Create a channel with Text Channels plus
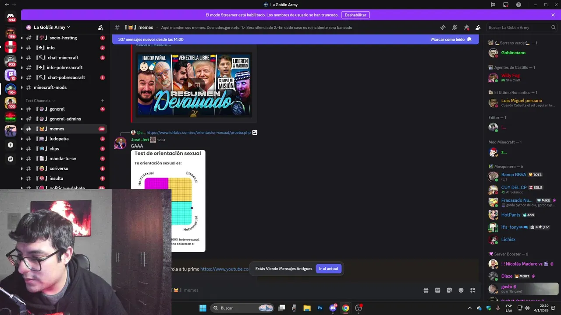 [x=103, y=101]
